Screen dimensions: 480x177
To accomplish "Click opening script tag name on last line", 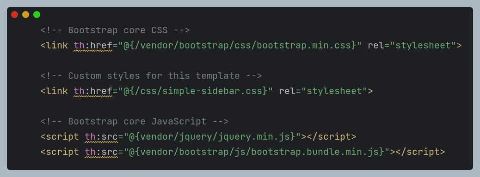I will click(x=62, y=152).
